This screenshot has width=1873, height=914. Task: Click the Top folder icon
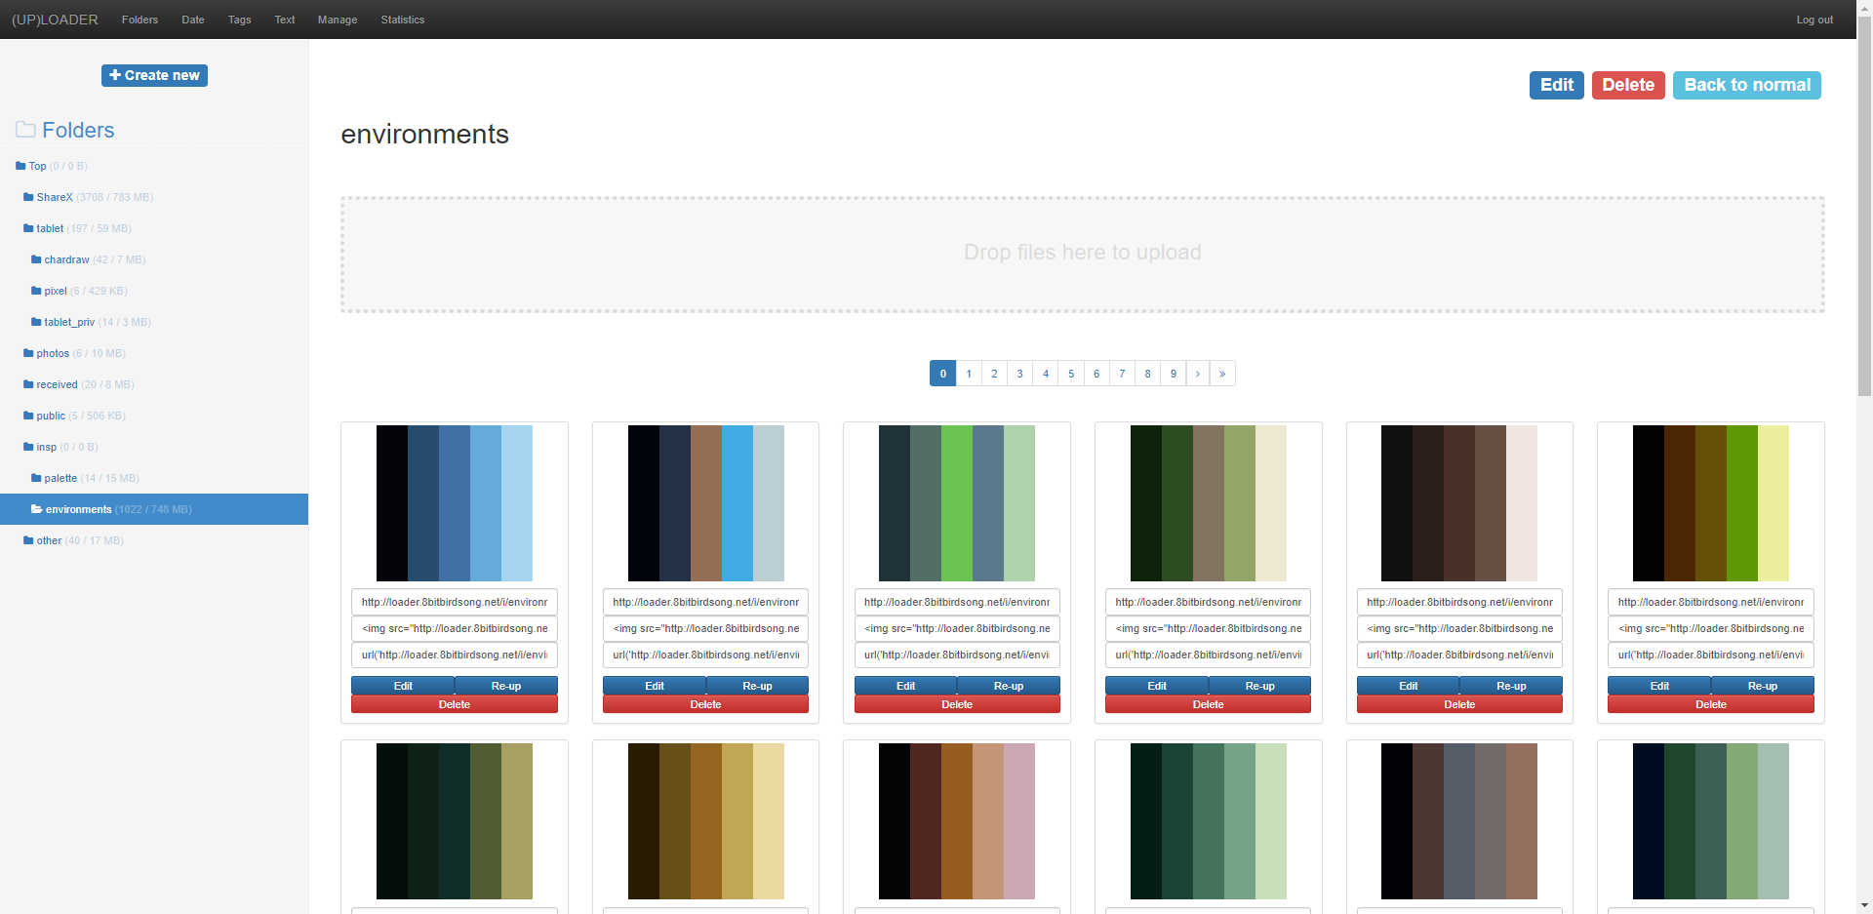coord(20,166)
